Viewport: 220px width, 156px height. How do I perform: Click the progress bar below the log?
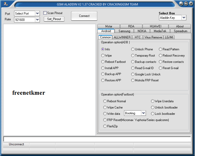(x=97, y=139)
